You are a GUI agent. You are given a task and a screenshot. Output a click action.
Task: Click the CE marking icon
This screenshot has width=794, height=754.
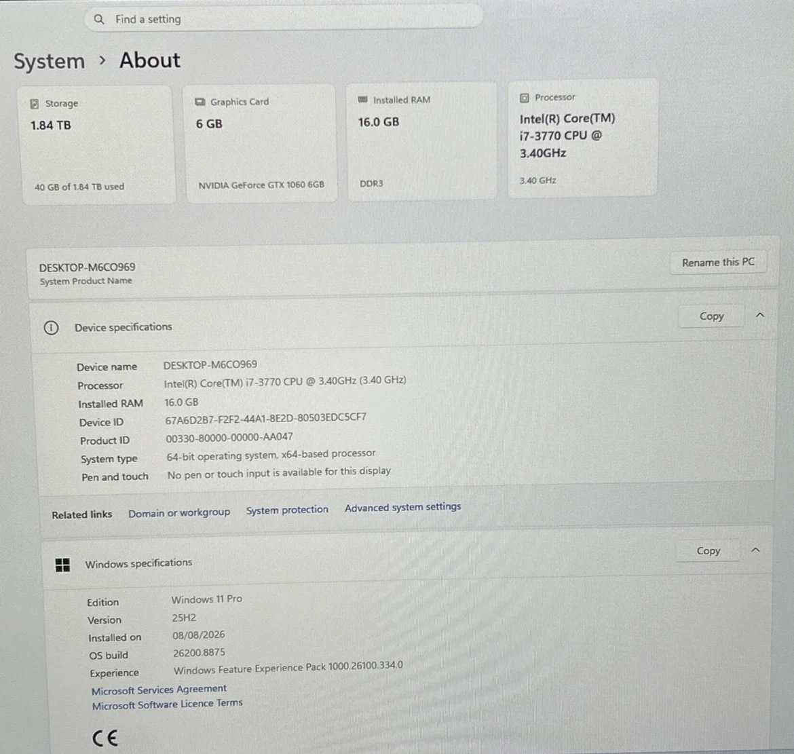point(105,738)
